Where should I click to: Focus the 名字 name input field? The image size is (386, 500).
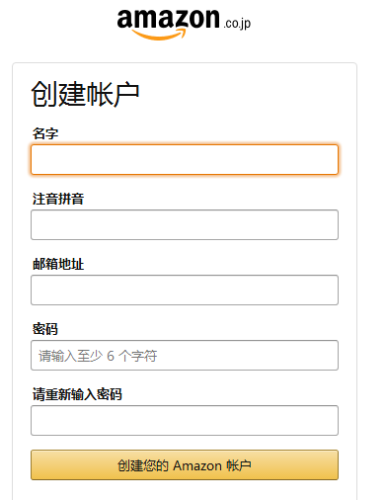coord(185,159)
